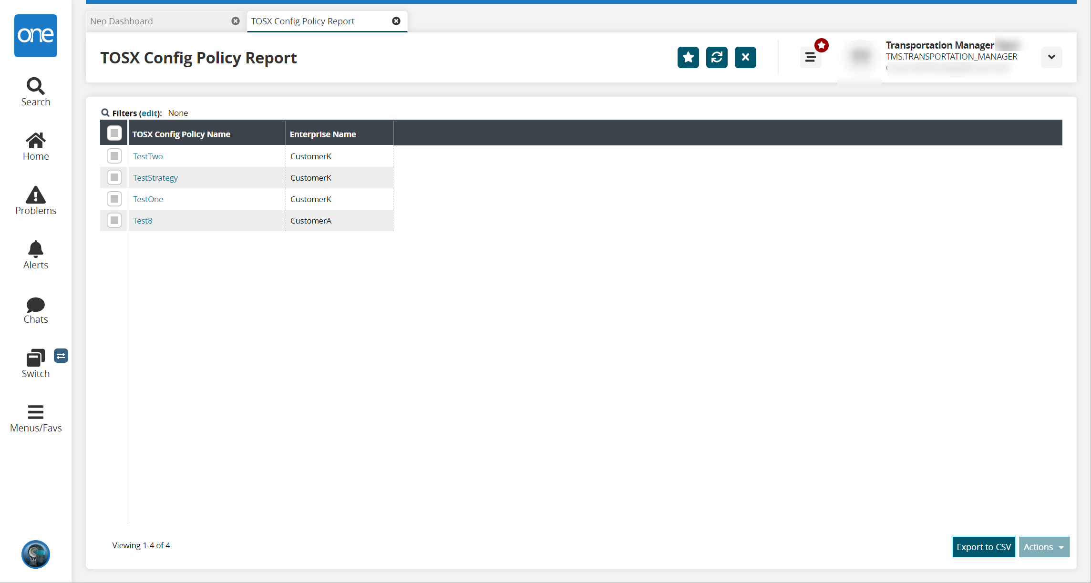Open the notifications hamburger menu

pos(810,58)
